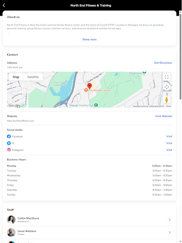The height and width of the screenshot is (243, 182).
Task: Expand About us with Show more
Action: [x=90, y=39]
